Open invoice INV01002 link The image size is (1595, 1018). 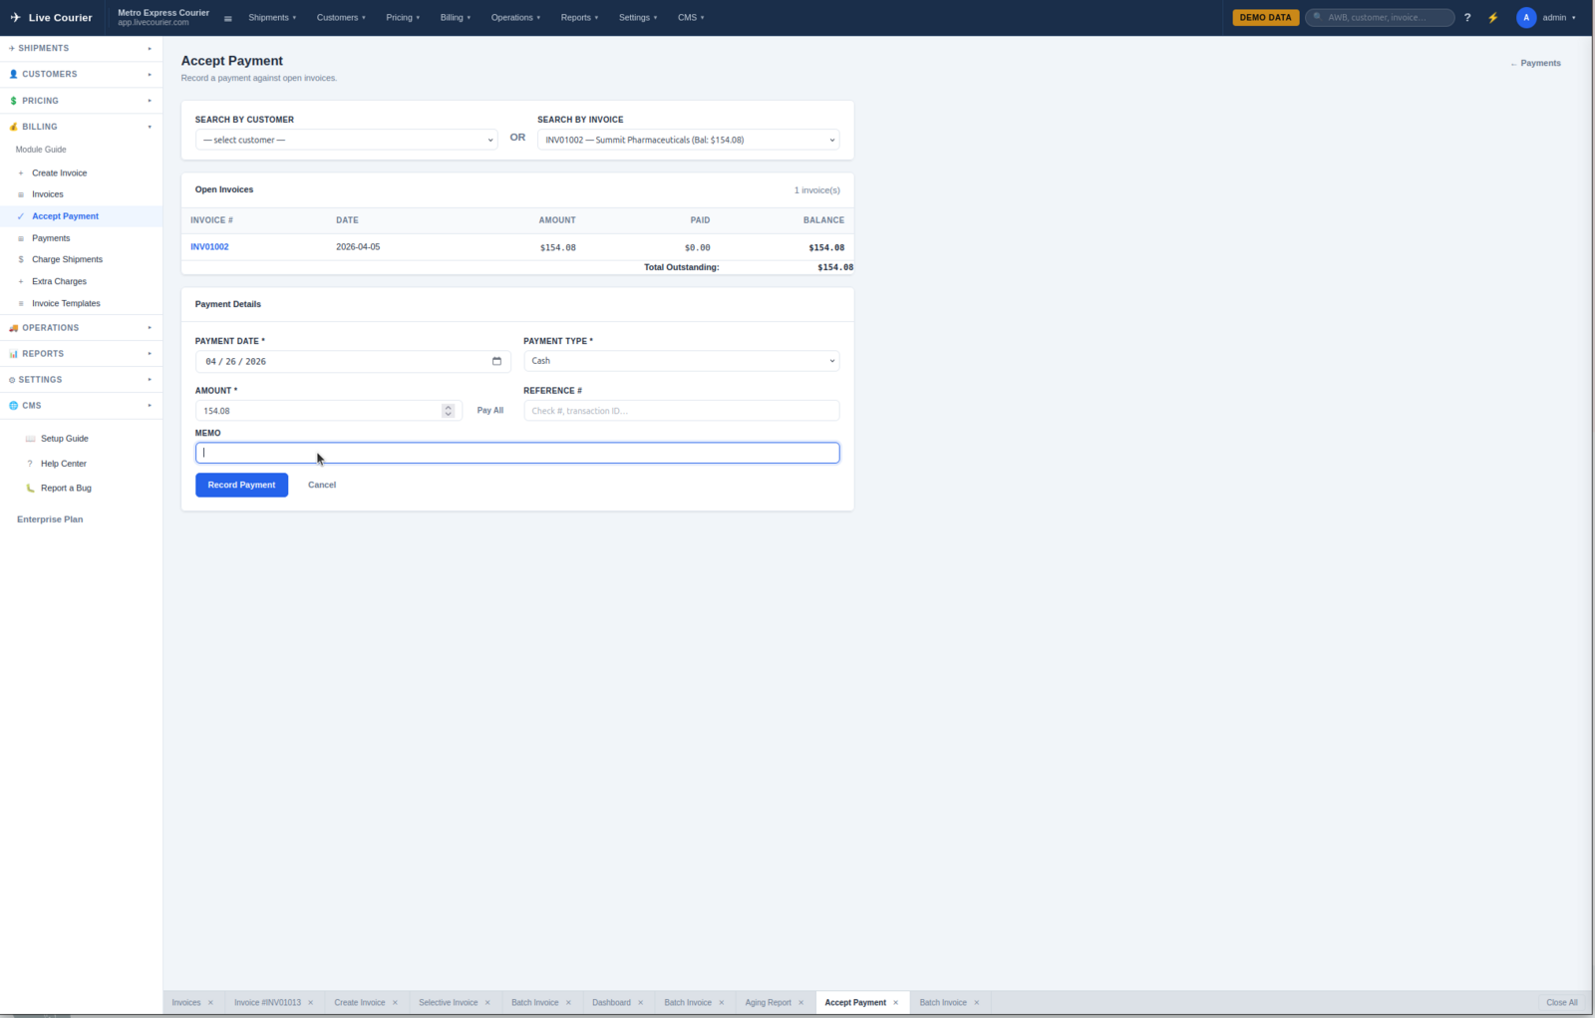(x=209, y=247)
